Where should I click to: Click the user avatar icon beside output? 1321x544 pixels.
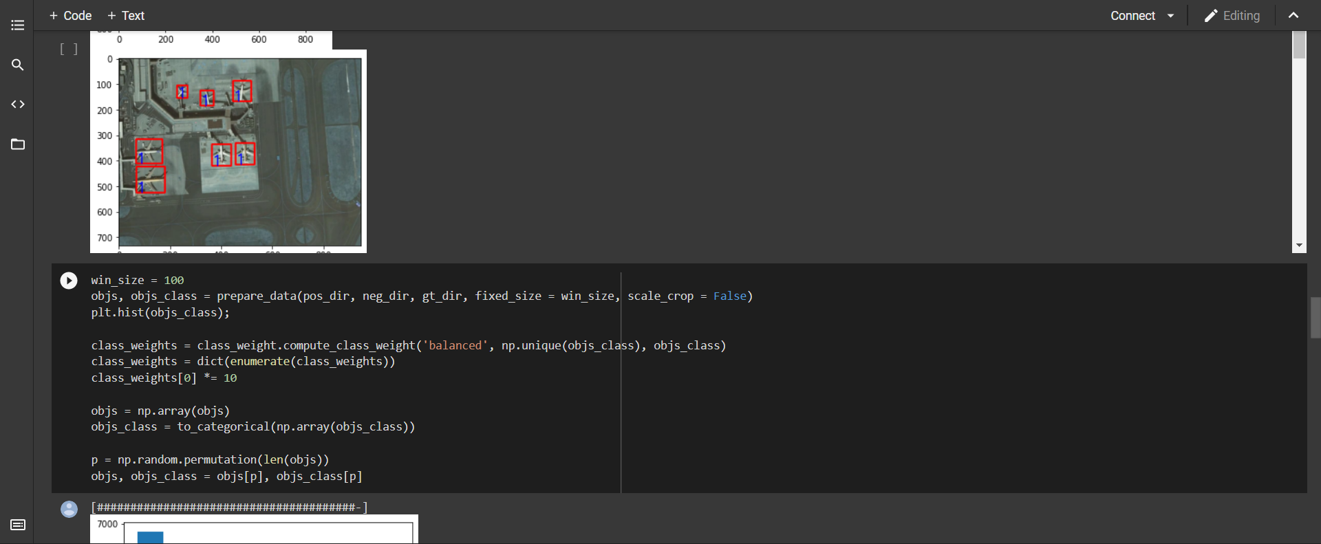point(69,509)
